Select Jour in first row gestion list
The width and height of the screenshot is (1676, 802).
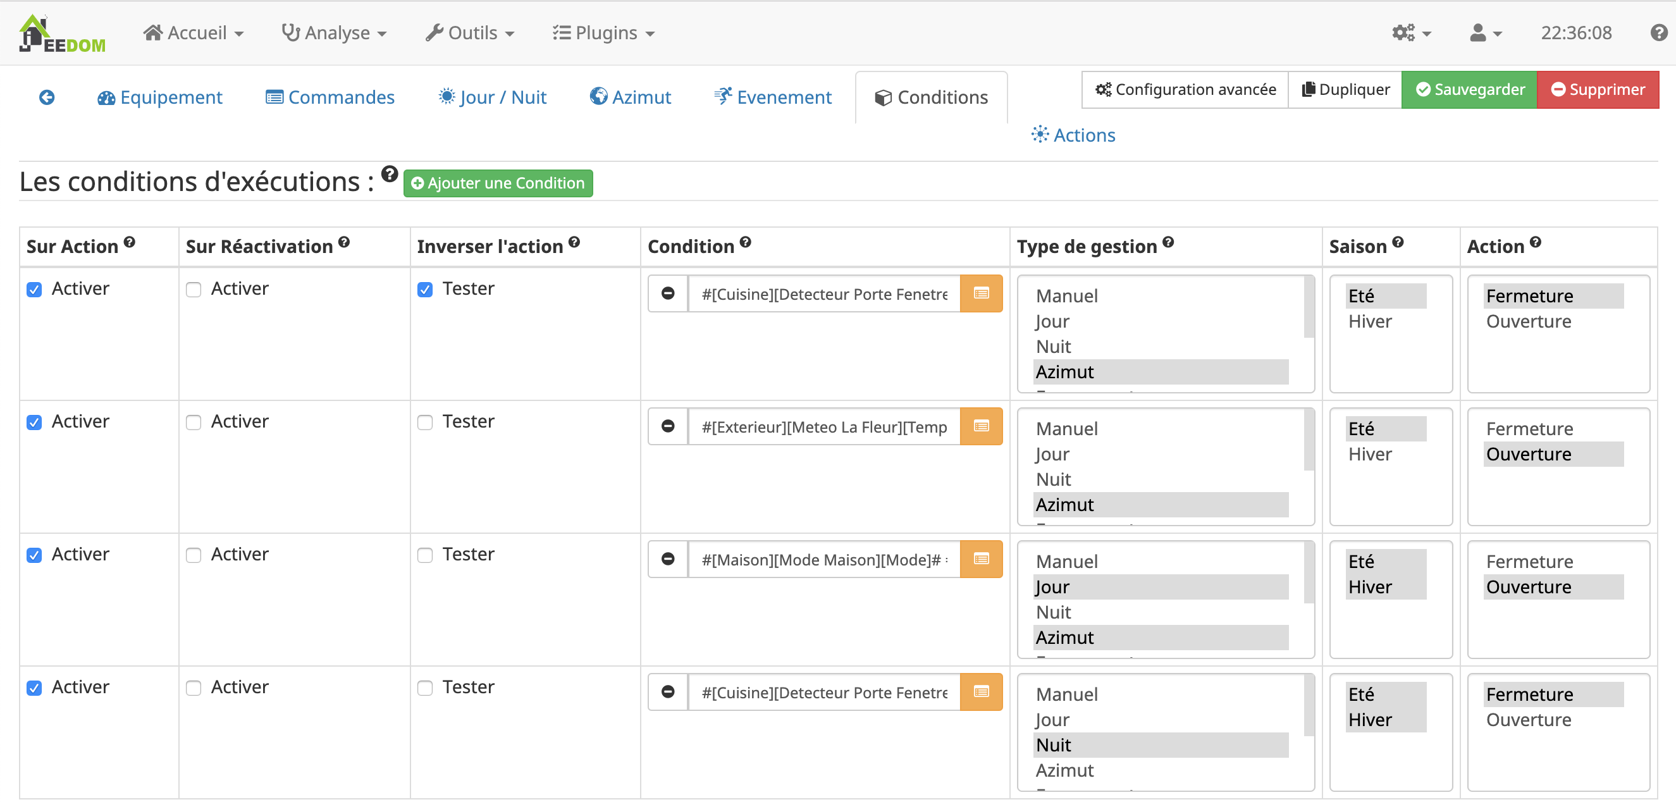(1161, 321)
